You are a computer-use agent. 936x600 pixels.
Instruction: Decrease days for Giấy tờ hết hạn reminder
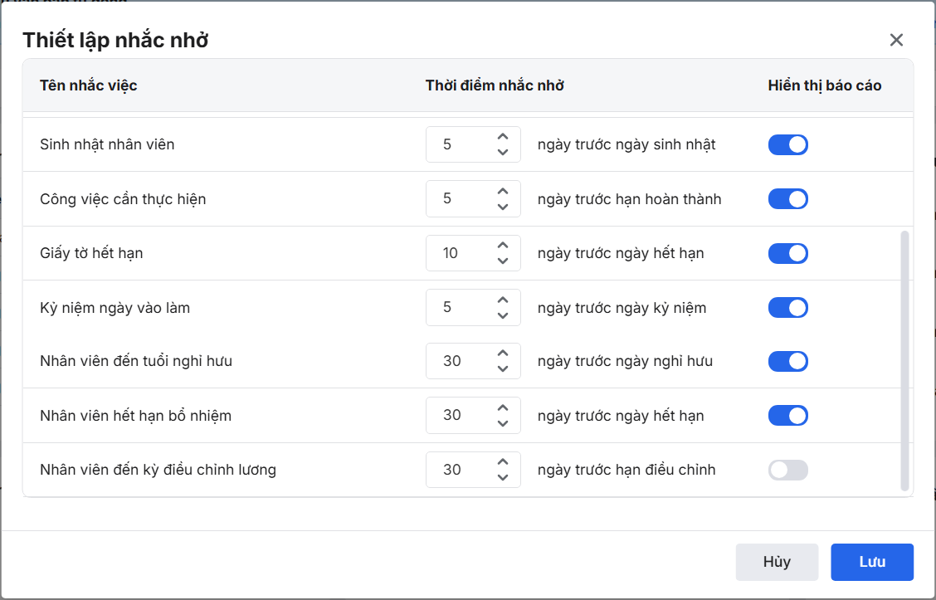pyautogui.click(x=502, y=261)
